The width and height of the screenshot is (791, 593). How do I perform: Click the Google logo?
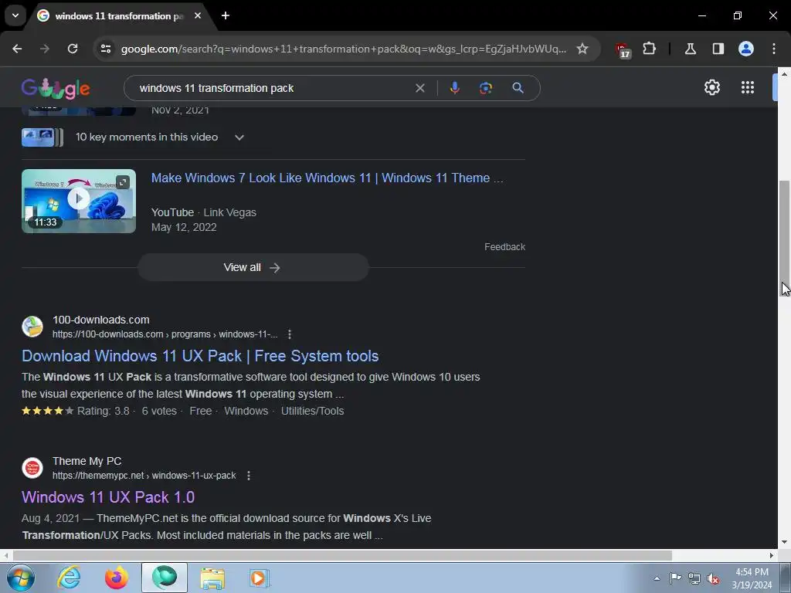pos(56,88)
